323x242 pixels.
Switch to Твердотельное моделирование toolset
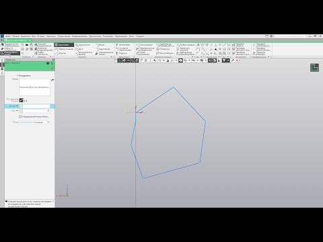10,45
